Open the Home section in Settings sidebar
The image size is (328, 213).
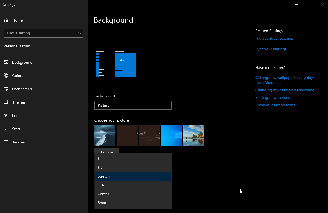click(17, 20)
